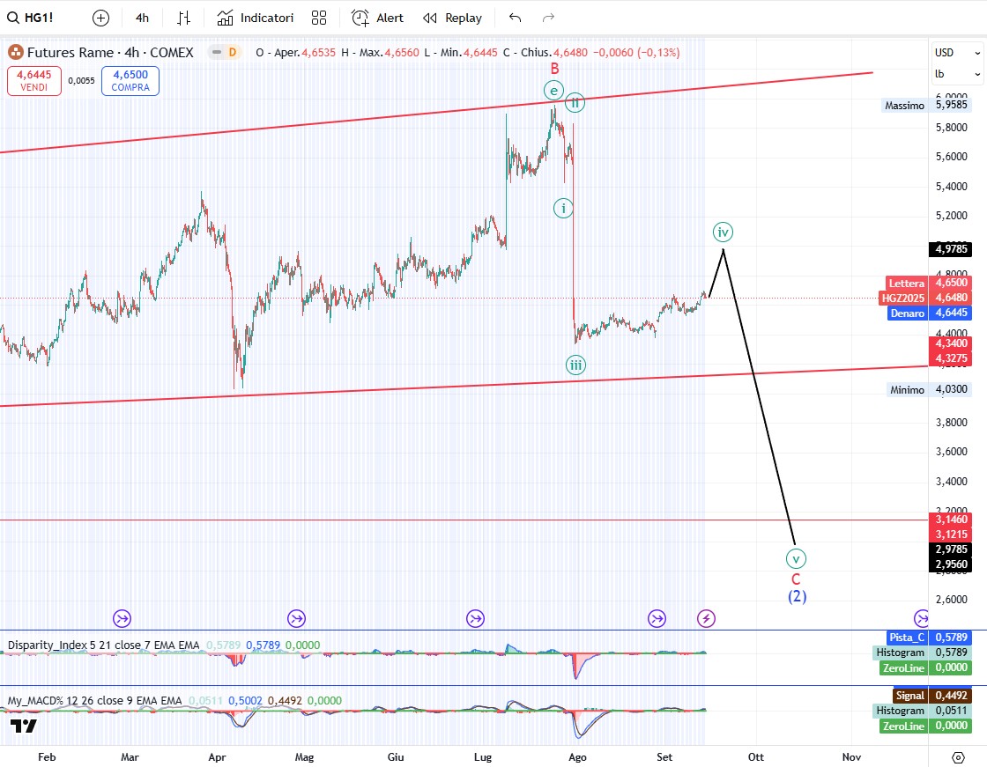Open the chart style bars icon

click(x=183, y=18)
